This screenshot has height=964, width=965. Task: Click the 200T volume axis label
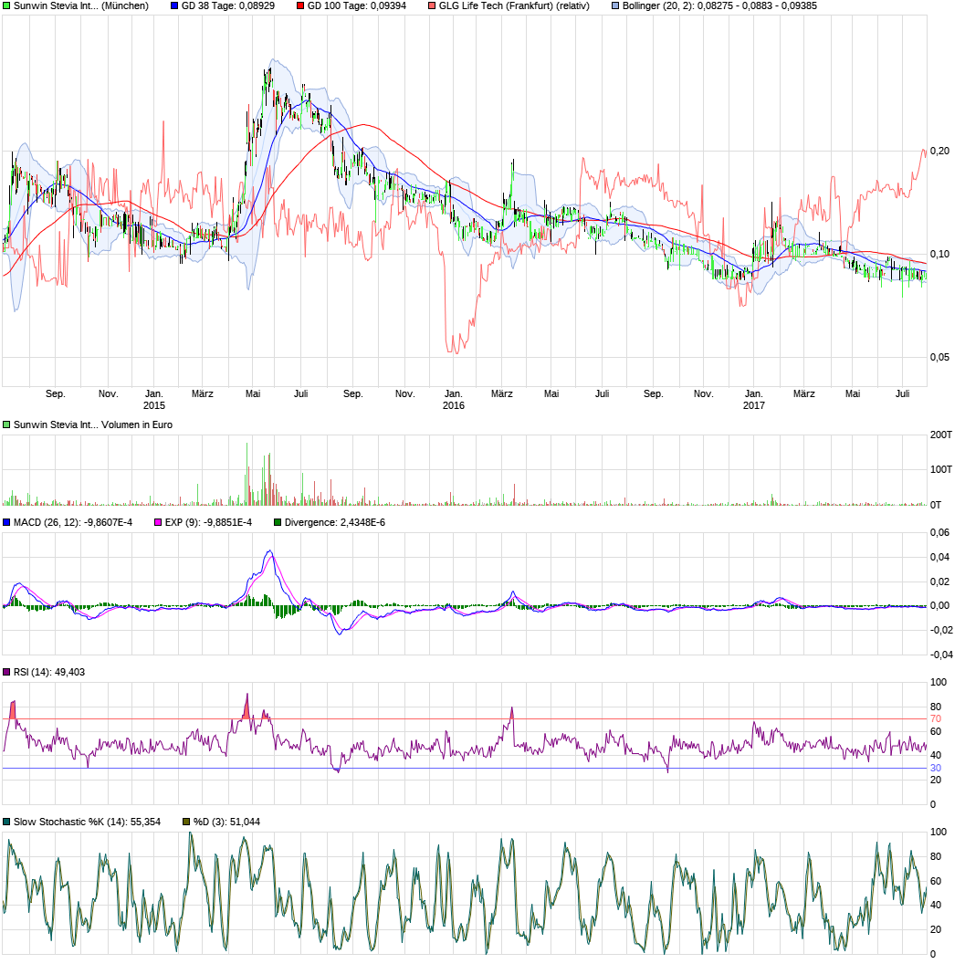(941, 435)
